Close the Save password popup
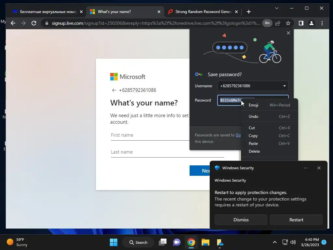 point(288,33)
